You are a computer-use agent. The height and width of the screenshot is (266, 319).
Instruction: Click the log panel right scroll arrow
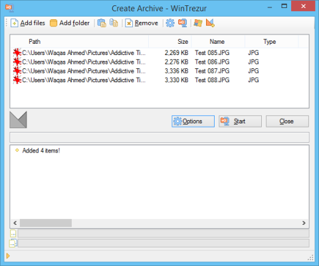[304, 223]
